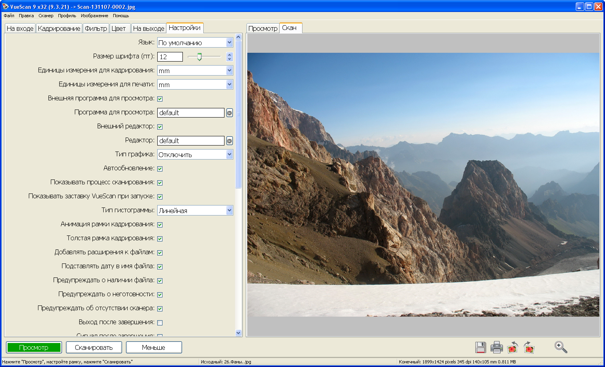Click @ button next to Редактор field

click(x=229, y=141)
